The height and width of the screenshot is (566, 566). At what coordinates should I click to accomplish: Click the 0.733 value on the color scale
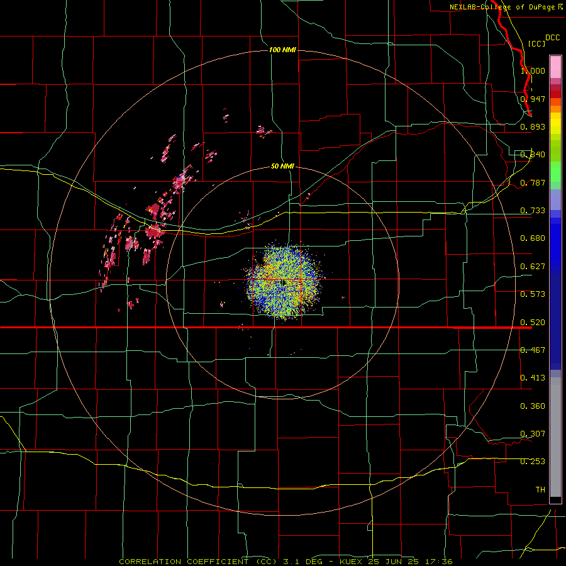click(533, 211)
